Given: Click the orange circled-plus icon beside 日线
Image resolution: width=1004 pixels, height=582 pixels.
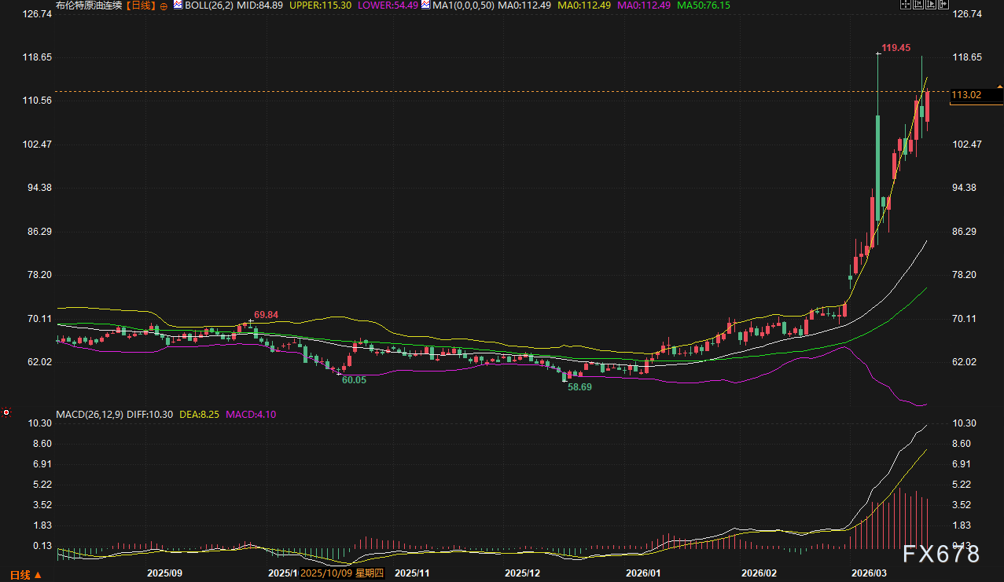Looking at the screenshot, I should [x=164, y=5].
